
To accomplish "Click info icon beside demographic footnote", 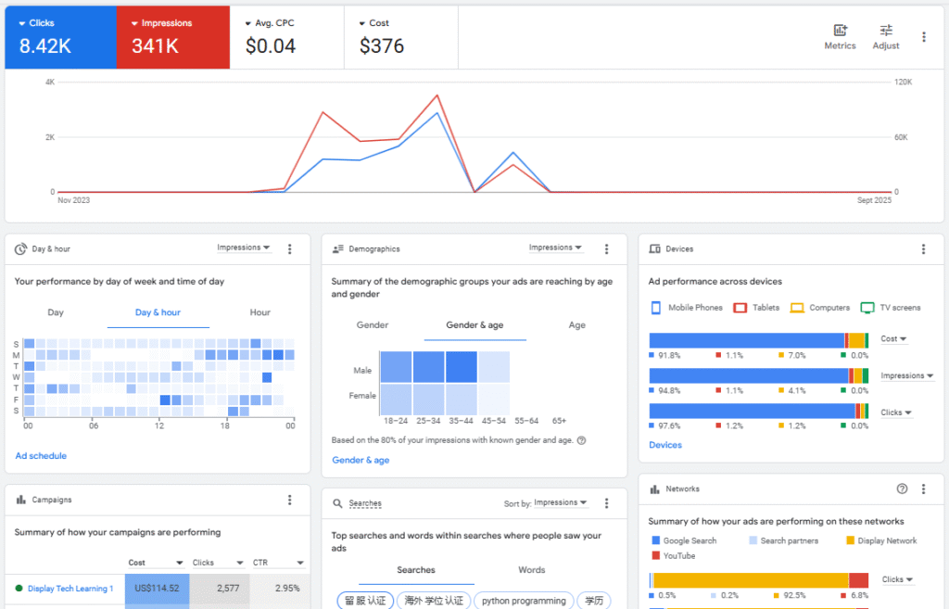I will (x=581, y=440).
